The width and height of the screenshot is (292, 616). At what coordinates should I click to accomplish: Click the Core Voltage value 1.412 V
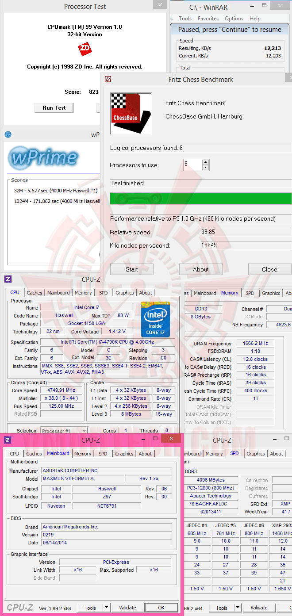point(117,332)
